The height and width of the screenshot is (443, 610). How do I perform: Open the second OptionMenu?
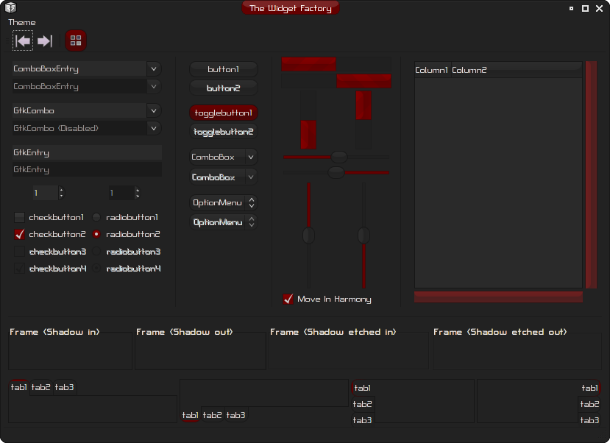(x=223, y=222)
